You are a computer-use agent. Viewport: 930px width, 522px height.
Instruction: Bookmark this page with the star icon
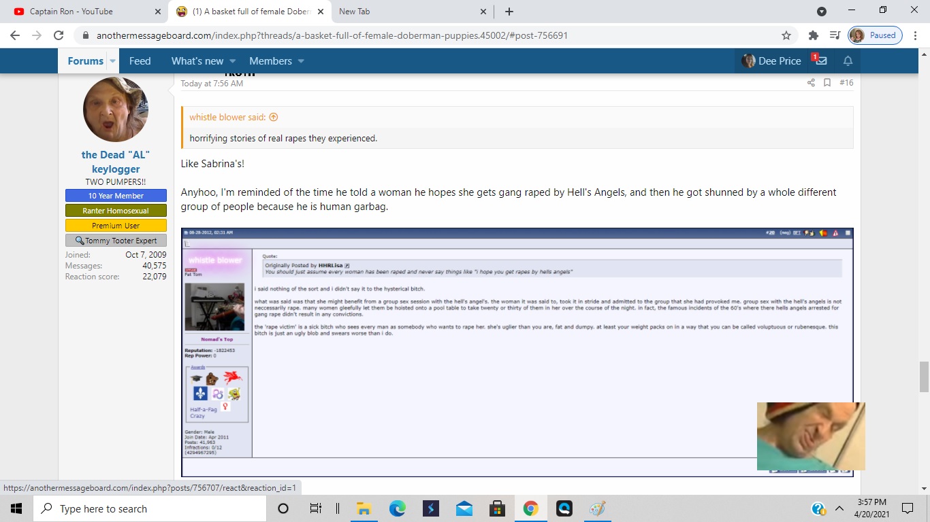coord(786,35)
